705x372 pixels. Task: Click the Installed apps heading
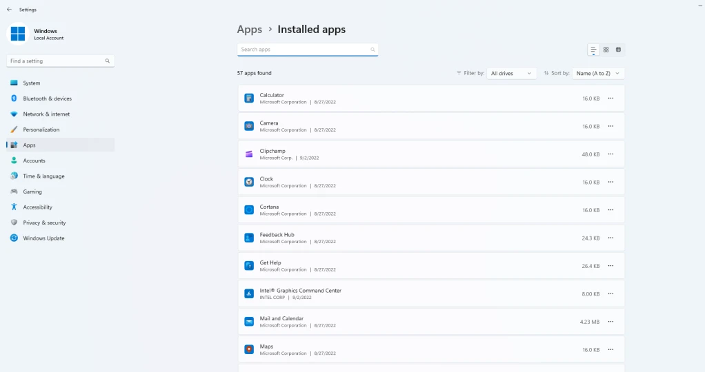[312, 30]
